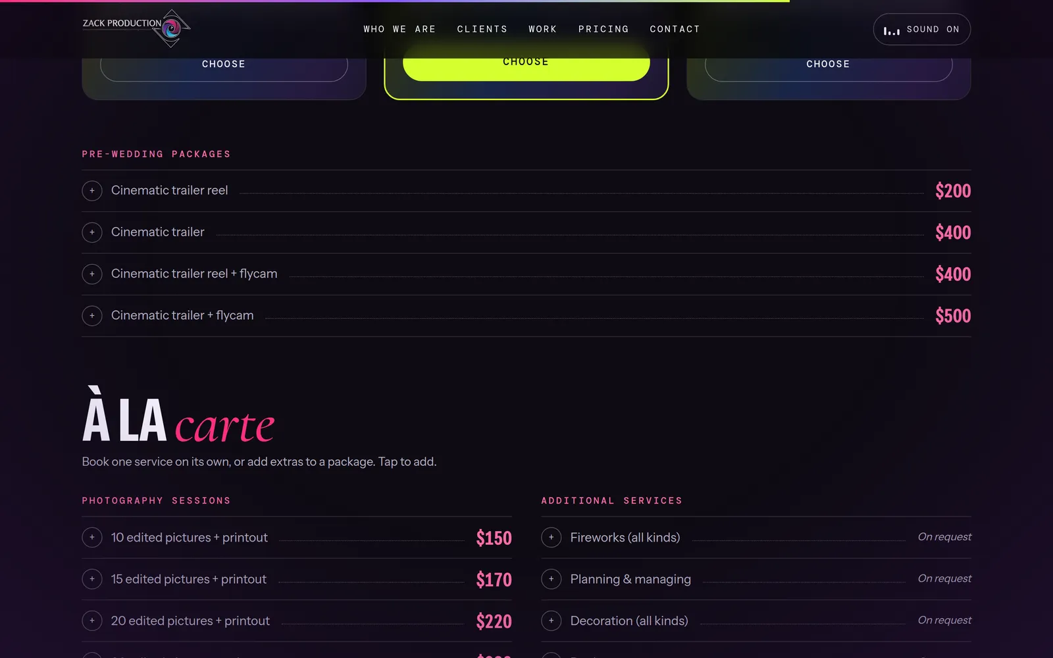Add 20 edited pictures + printout plus icon
The image size is (1053, 658).
(92, 620)
